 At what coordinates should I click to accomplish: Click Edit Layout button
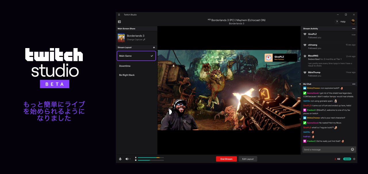coord(248,159)
